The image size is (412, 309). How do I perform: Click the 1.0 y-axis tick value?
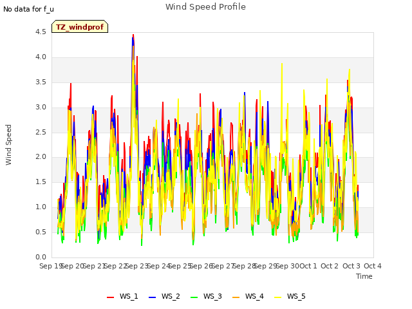[x=41, y=207]
